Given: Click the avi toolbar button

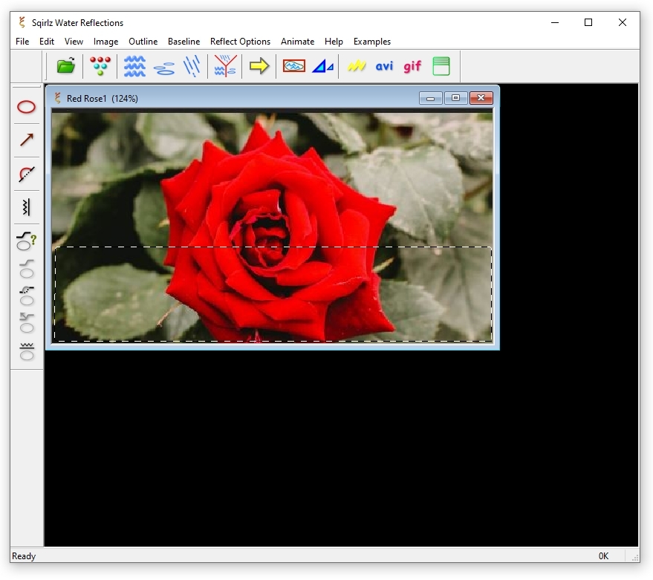Looking at the screenshot, I should (384, 66).
